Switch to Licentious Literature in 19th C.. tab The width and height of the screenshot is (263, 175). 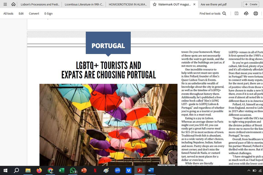(x=84, y=4)
